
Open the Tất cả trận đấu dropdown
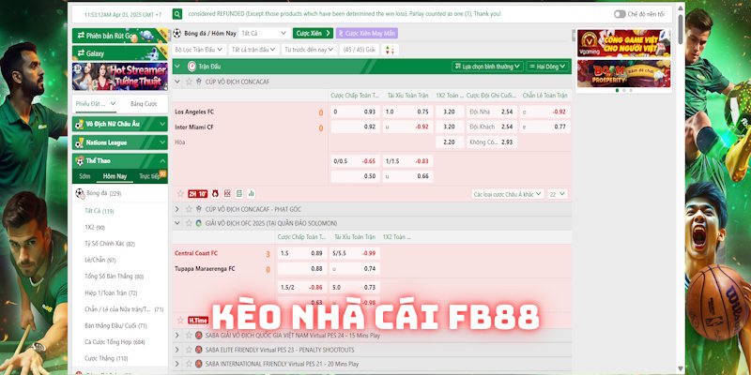253,50
